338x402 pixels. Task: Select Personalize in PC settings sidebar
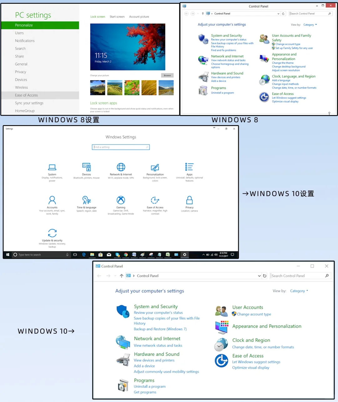40,25
